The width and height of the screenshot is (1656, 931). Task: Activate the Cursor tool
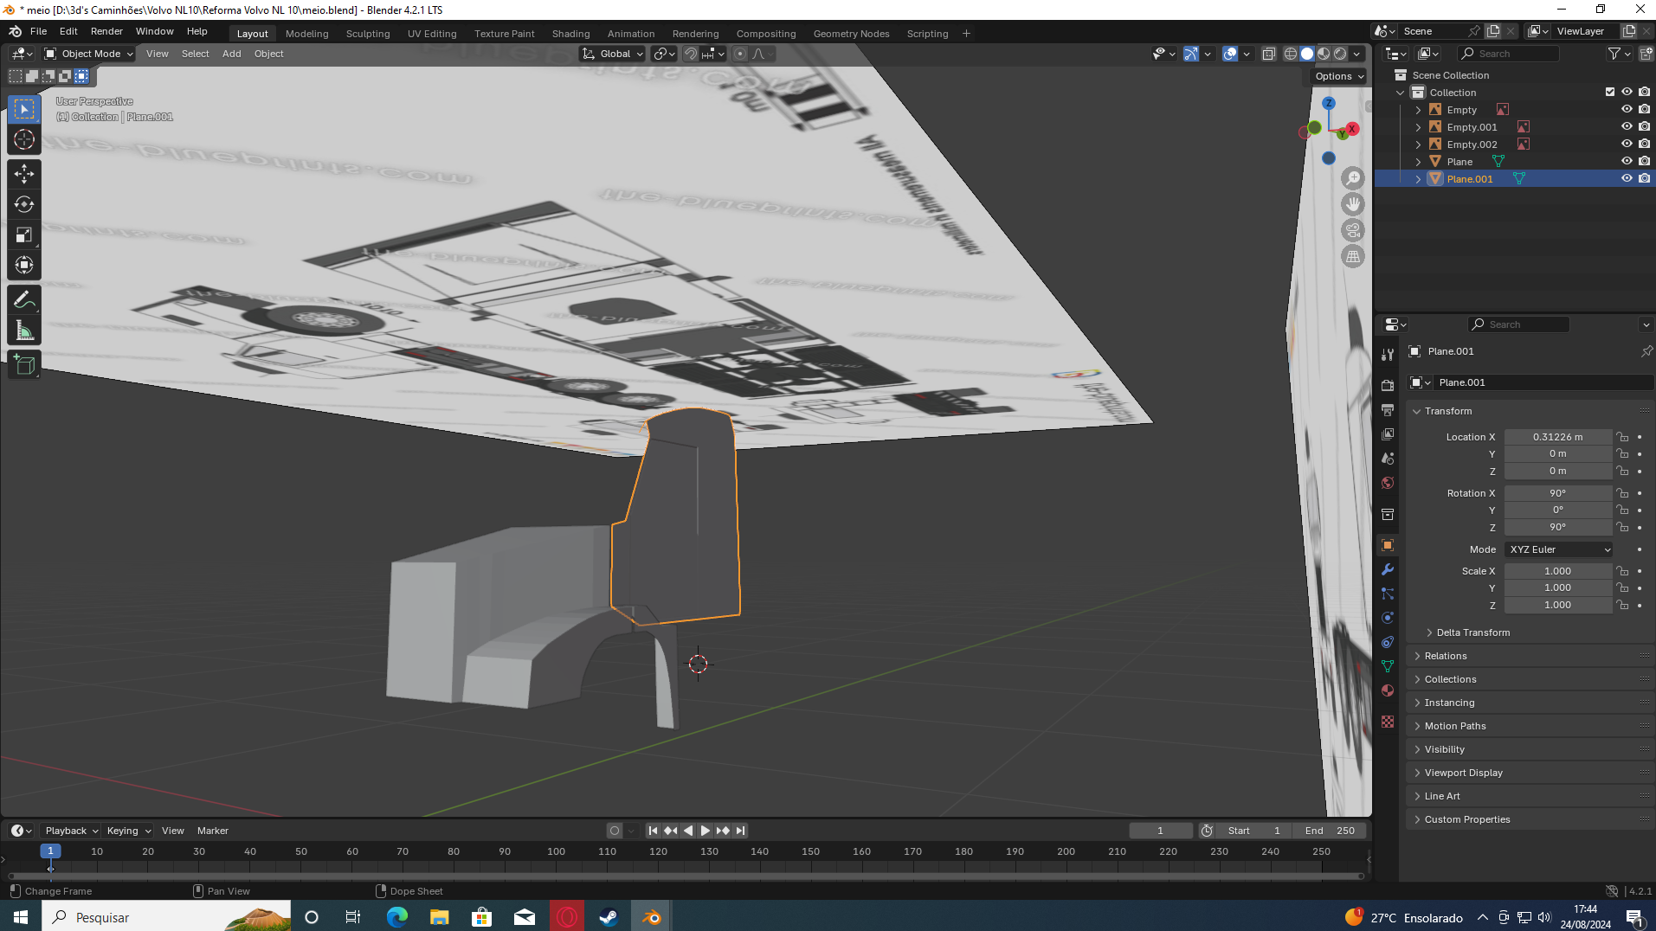(24, 139)
